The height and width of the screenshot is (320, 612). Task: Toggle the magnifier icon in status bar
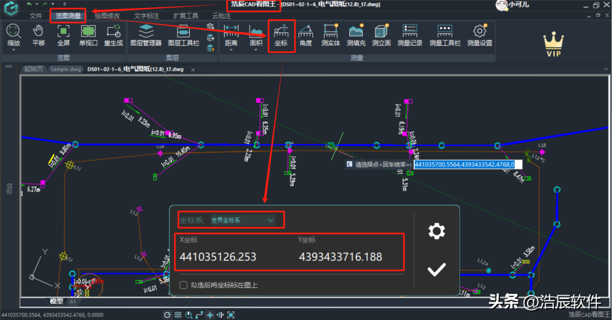pos(189,315)
